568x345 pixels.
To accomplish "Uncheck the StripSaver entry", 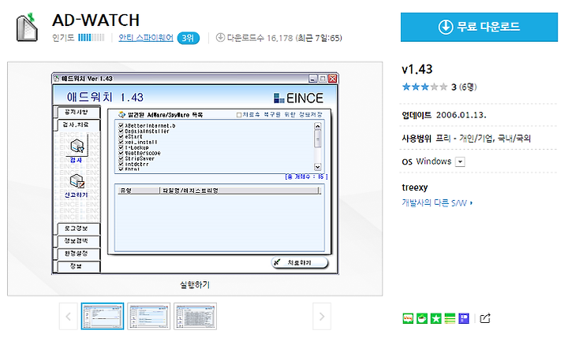I will (x=121, y=158).
